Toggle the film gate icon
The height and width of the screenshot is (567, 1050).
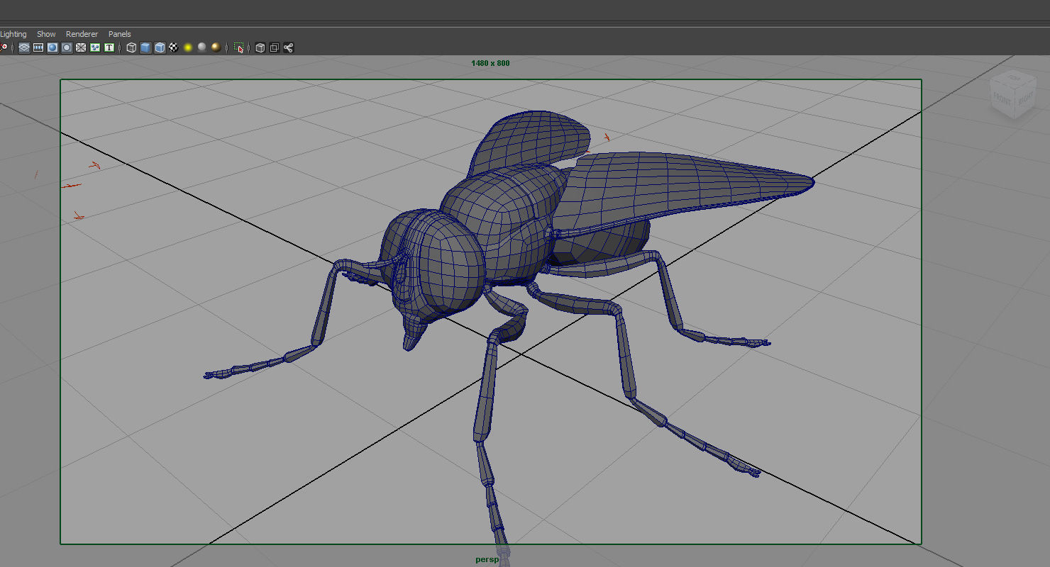(x=38, y=47)
